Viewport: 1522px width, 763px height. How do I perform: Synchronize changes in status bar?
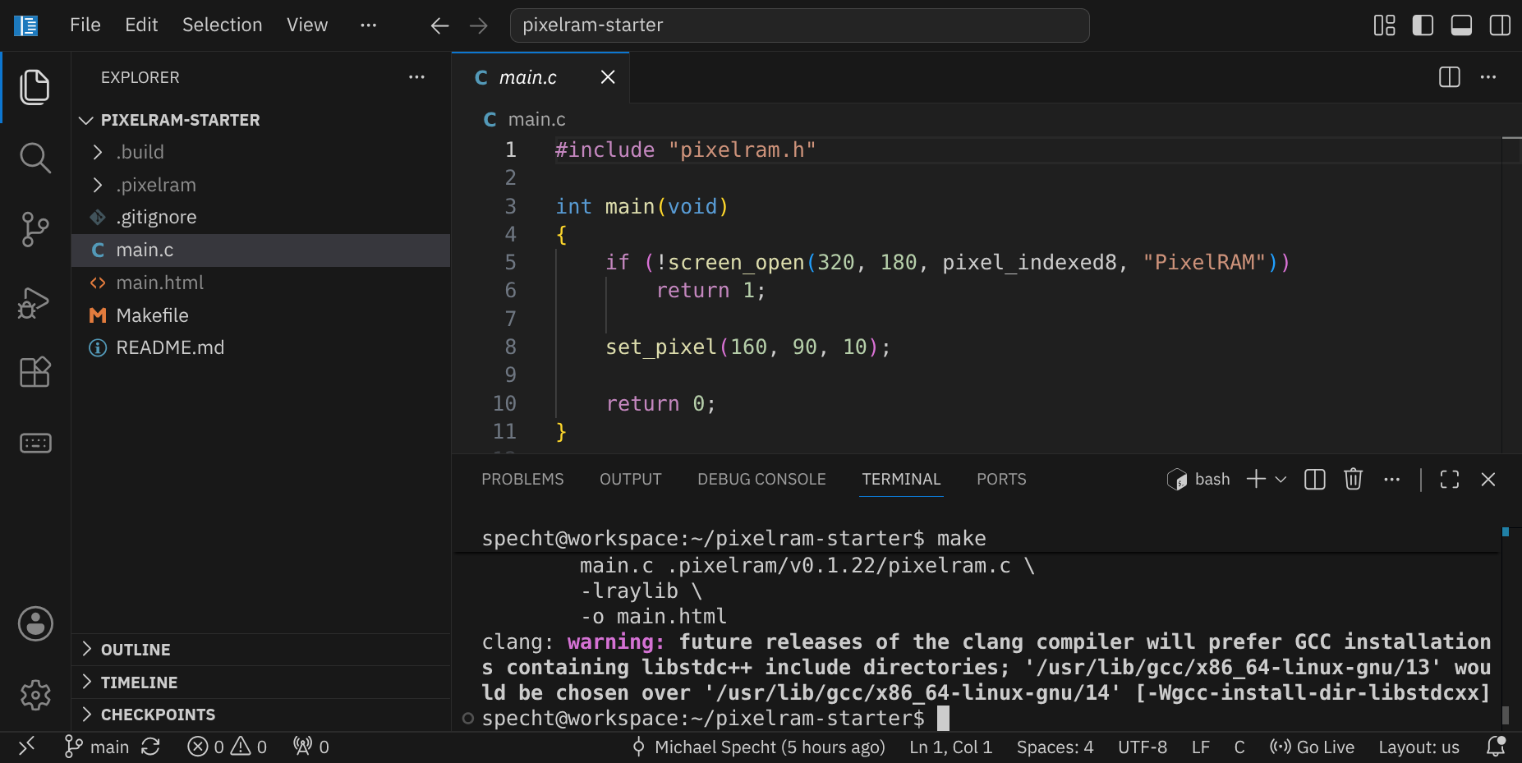(150, 747)
